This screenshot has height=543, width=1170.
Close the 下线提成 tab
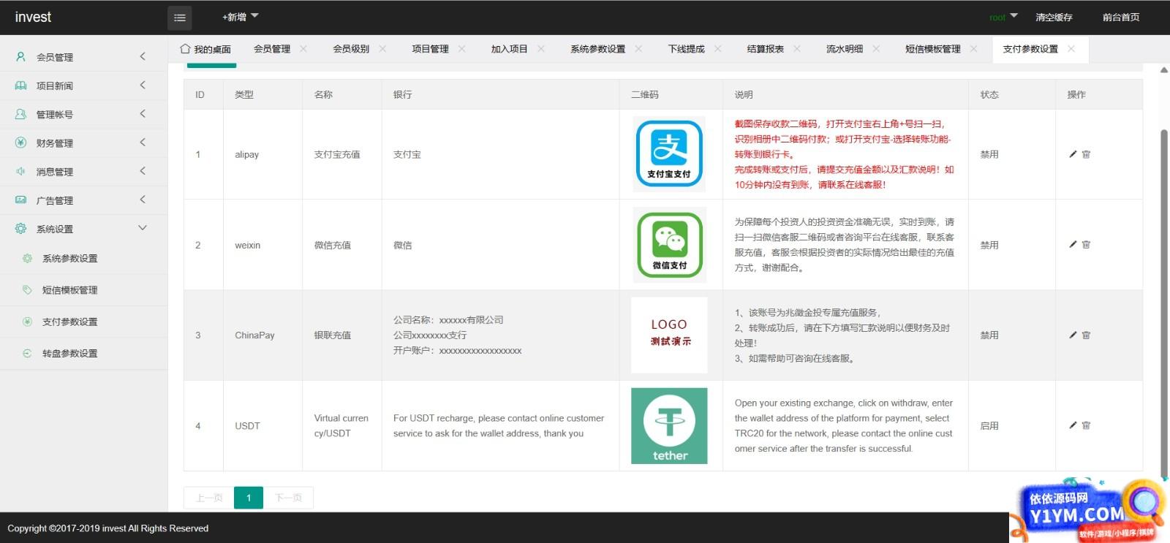click(717, 49)
